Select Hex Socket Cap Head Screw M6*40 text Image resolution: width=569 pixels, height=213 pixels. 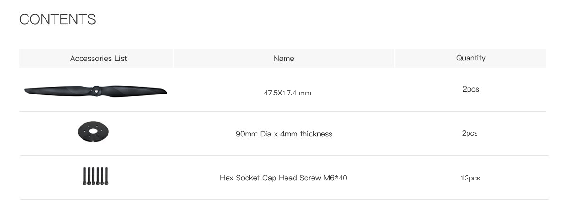click(x=284, y=178)
